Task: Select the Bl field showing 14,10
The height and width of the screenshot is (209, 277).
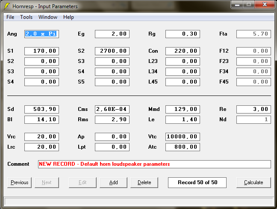Action: pyautogui.click(x=41, y=119)
